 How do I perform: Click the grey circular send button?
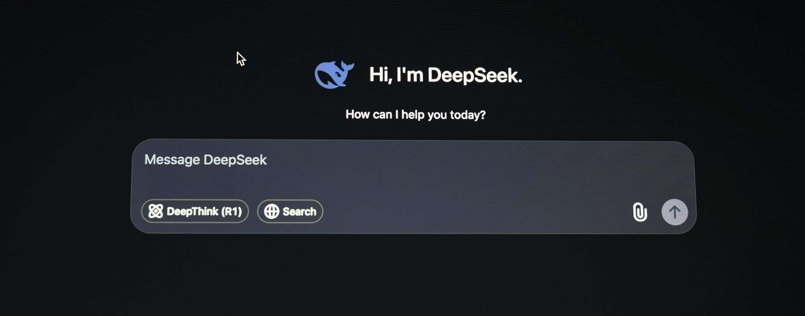pyautogui.click(x=675, y=212)
